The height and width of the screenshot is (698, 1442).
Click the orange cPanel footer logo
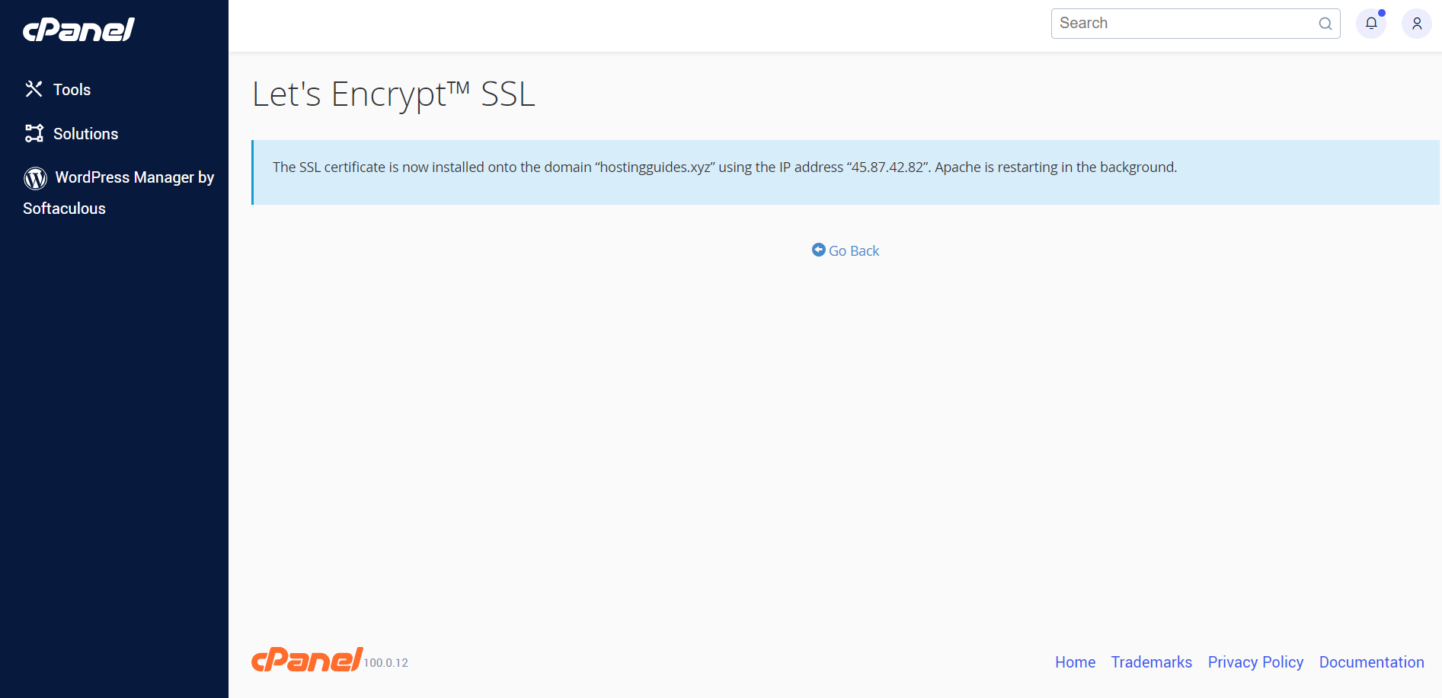pos(307,659)
